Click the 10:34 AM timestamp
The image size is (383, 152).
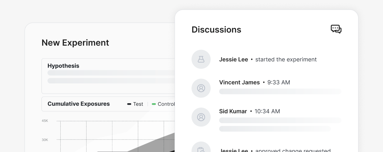[267, 111]
